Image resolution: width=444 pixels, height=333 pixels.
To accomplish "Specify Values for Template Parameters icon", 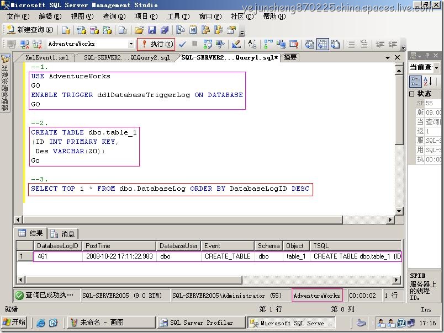I will click(x=252, y=44).
